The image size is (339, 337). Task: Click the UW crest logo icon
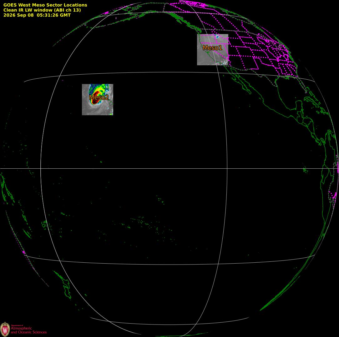tap(5, 329)
